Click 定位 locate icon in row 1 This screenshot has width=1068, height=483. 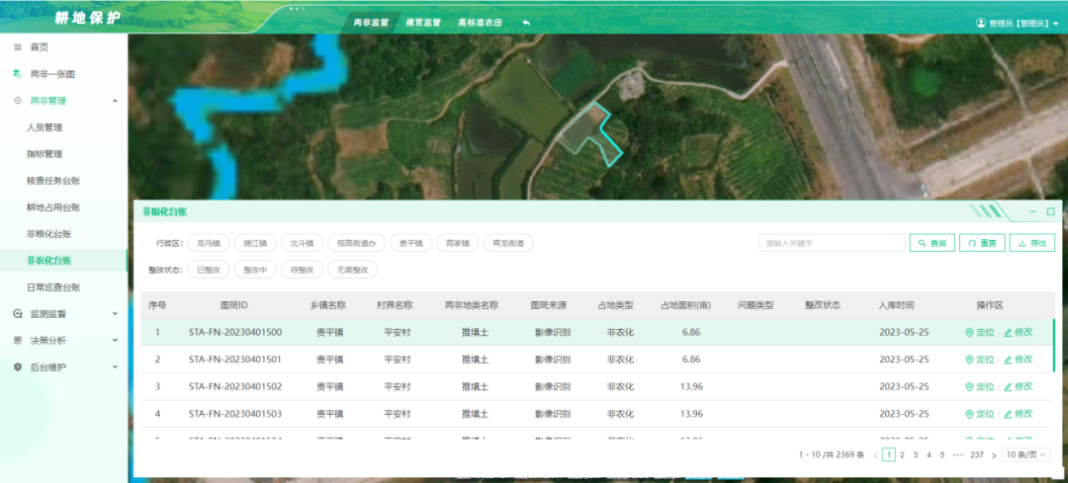pyautogui.click(x=969, y=333)
